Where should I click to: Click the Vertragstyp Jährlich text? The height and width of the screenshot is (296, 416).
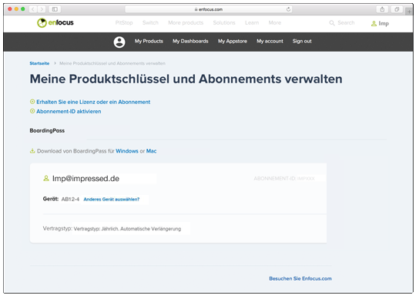[x=127, y=229]
